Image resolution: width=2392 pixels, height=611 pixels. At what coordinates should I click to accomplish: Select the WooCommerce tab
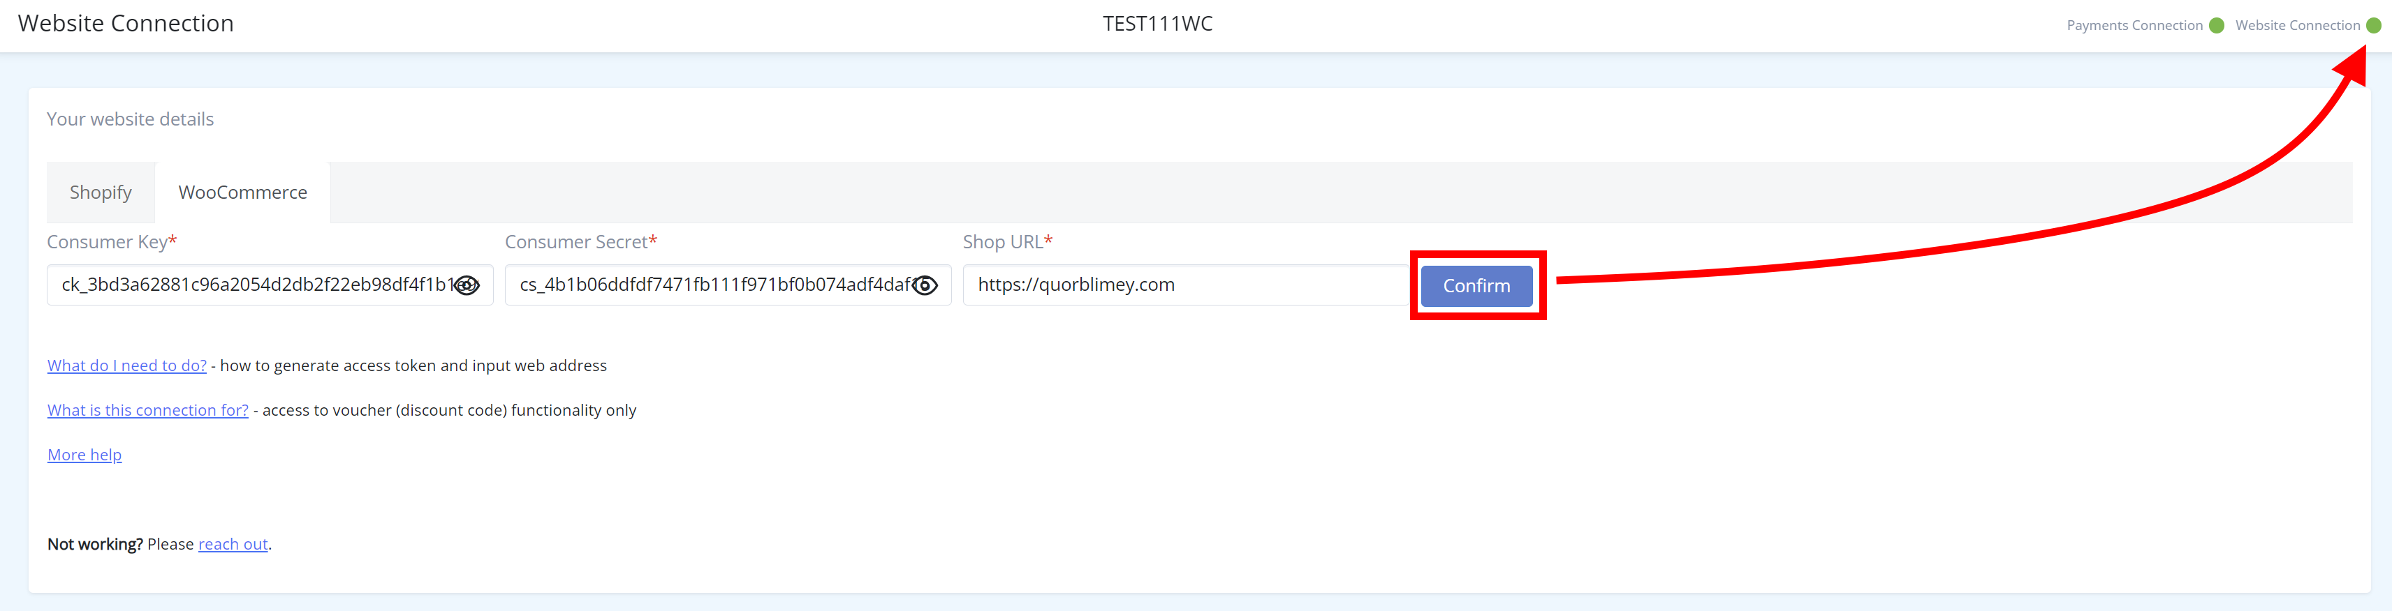242,192
